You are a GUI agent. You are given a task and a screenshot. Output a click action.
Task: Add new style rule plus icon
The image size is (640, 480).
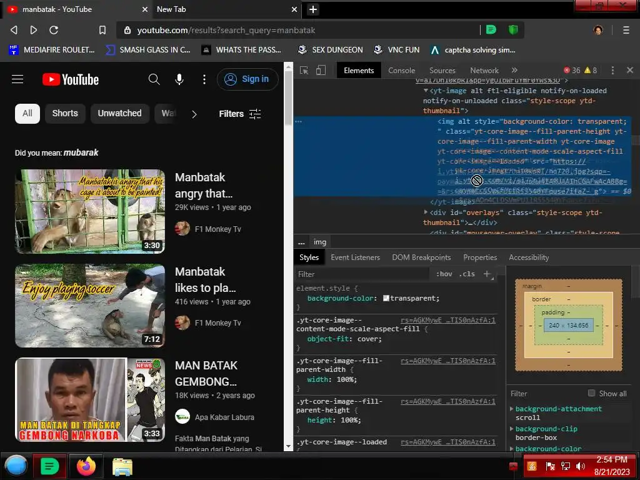pos(487,274)
